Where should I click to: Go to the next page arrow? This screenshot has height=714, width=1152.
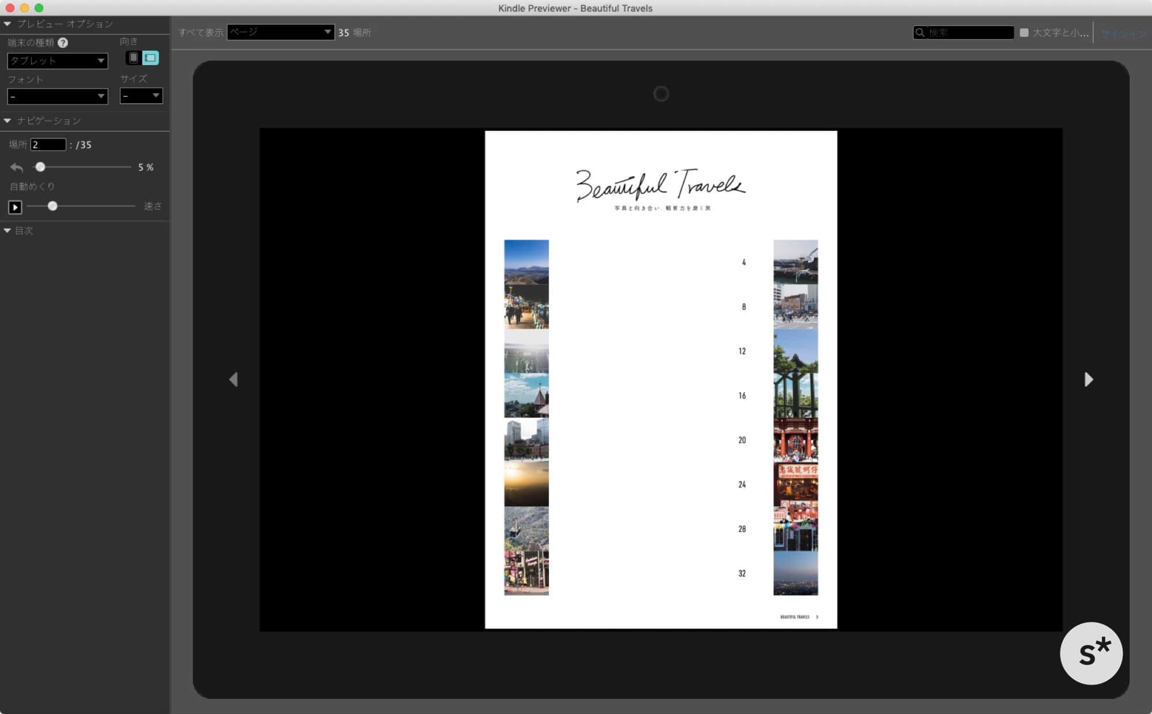1088,379
